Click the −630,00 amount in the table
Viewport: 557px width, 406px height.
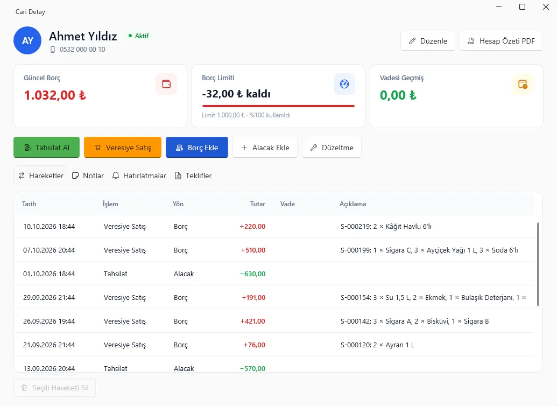pyautogui.click(x=252, y=274)
